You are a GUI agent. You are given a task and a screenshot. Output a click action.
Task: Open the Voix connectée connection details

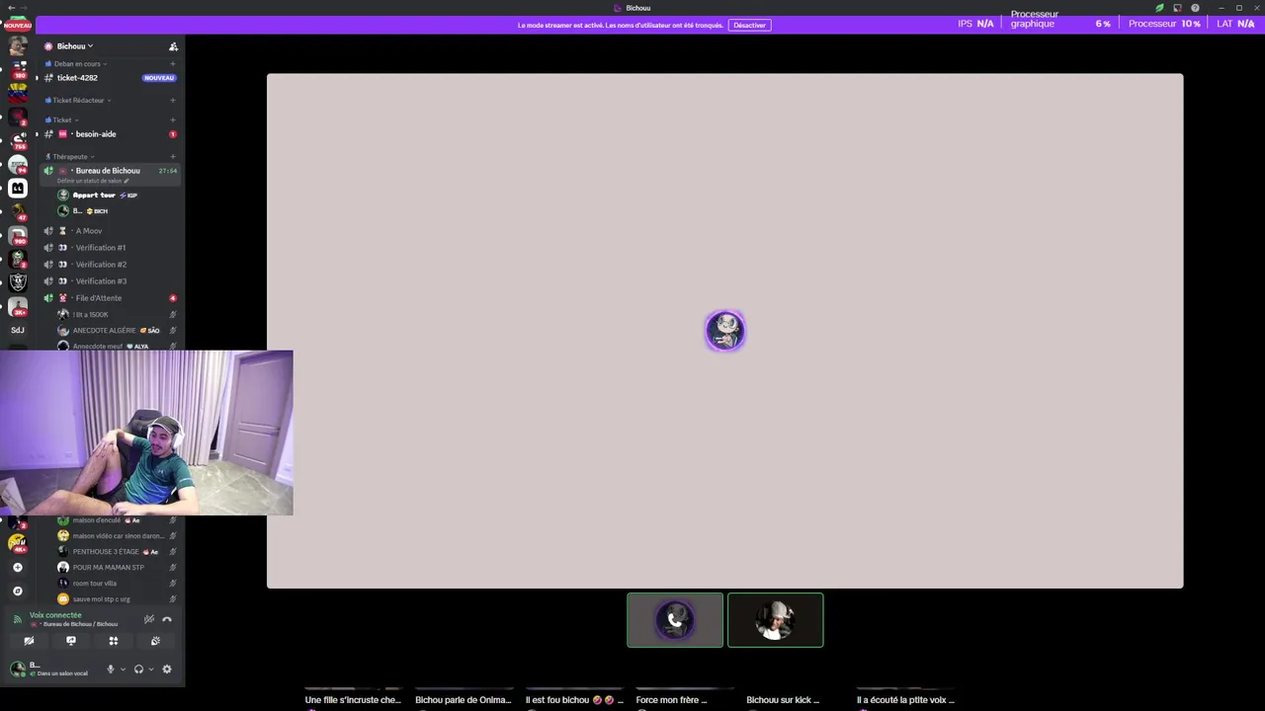55,615
